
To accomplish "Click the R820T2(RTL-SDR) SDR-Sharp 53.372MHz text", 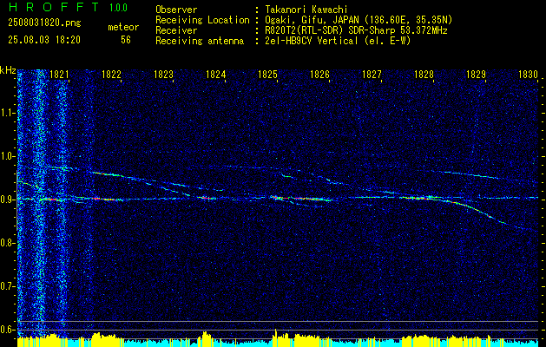I will click(x=356, y=30).
